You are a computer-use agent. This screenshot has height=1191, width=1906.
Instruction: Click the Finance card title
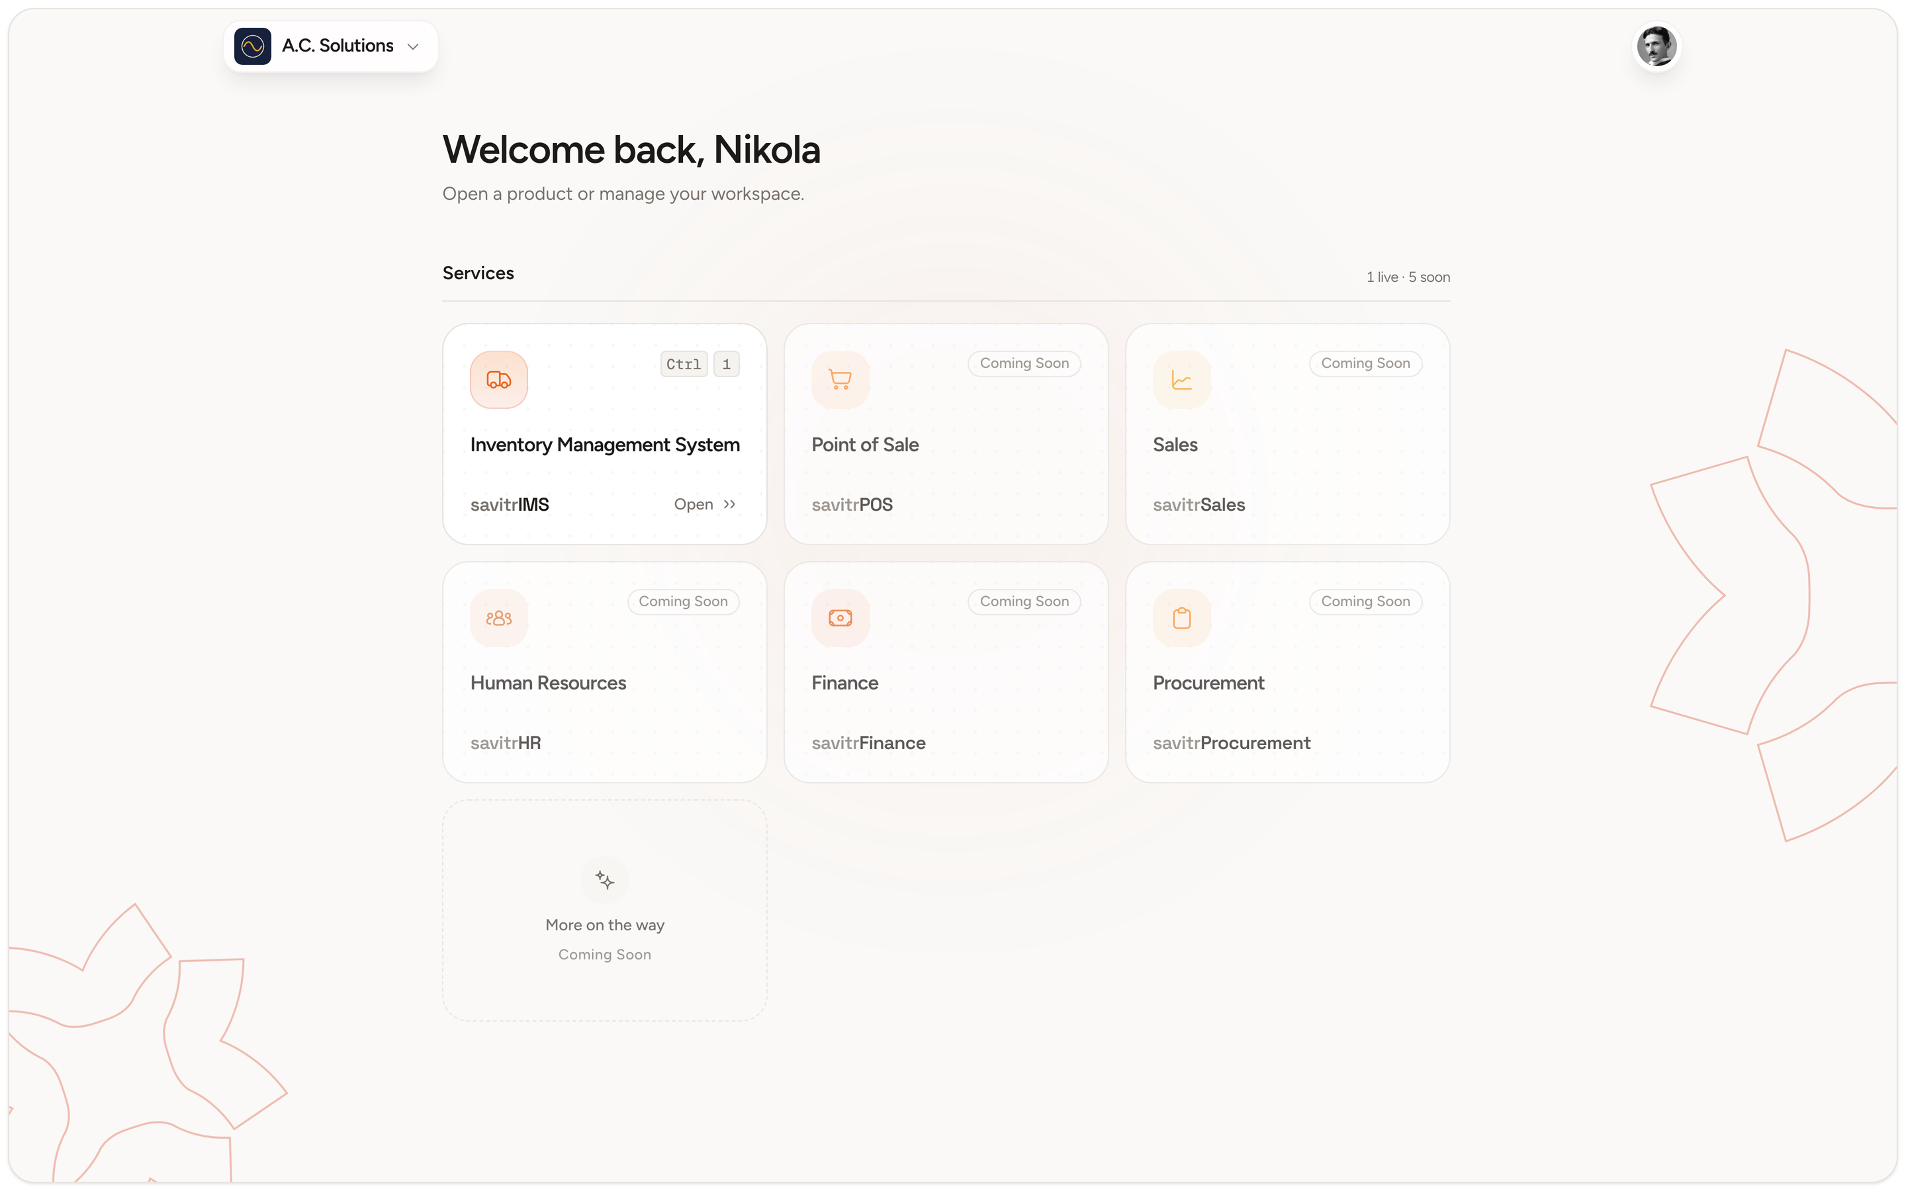click(844, 683)
